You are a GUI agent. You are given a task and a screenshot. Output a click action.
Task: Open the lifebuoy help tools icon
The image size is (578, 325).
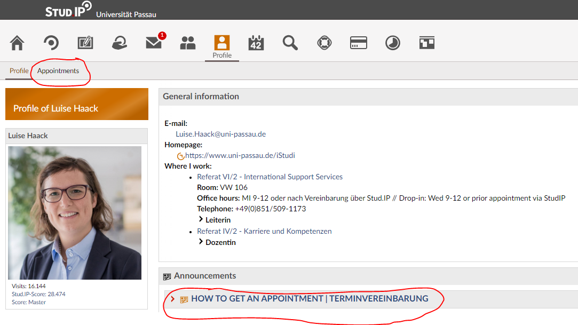(x=324, y=43)
